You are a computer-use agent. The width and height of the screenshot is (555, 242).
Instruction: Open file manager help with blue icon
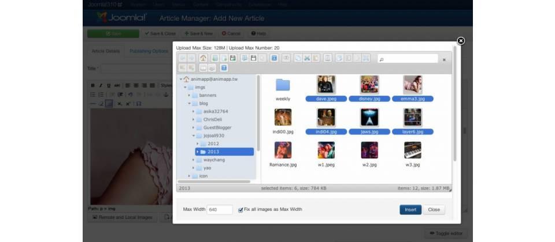224,67
